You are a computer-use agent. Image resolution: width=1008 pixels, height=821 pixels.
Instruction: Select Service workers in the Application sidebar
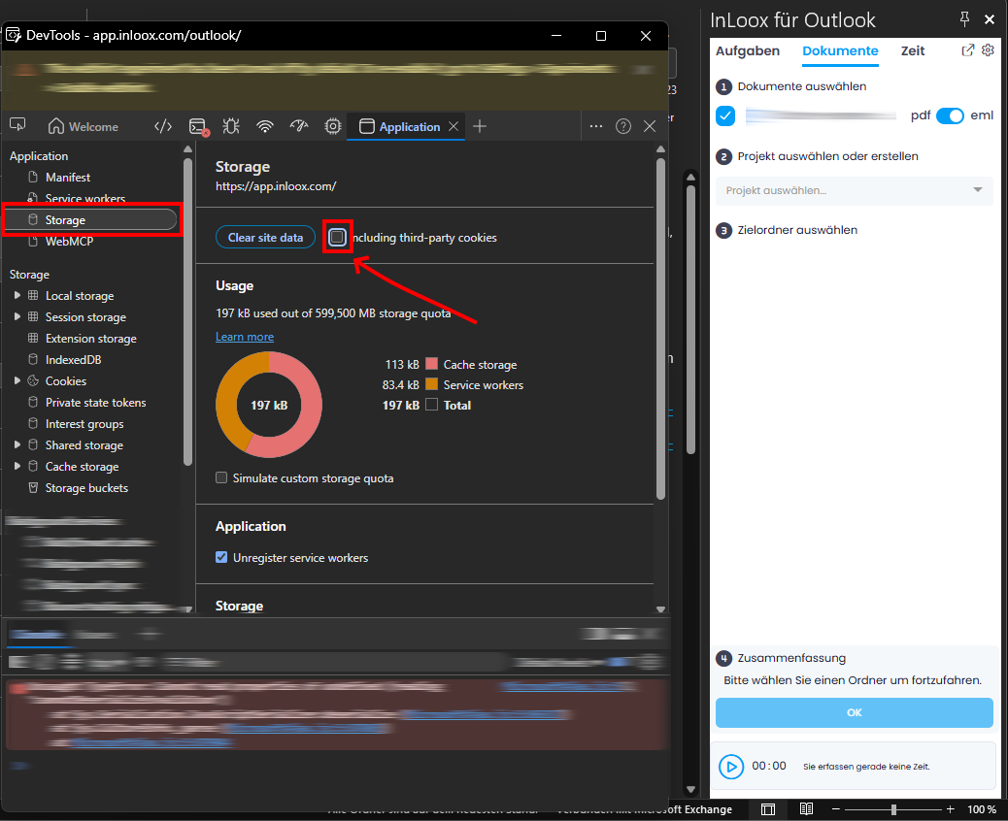[x=84, y=199]
